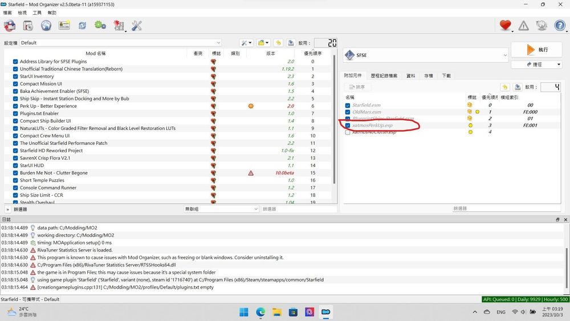Image resolution: width=570 pixels, height=321 pixels.
Task: Click the Install Mod from archive icon
Action: [x=28, y=25]
